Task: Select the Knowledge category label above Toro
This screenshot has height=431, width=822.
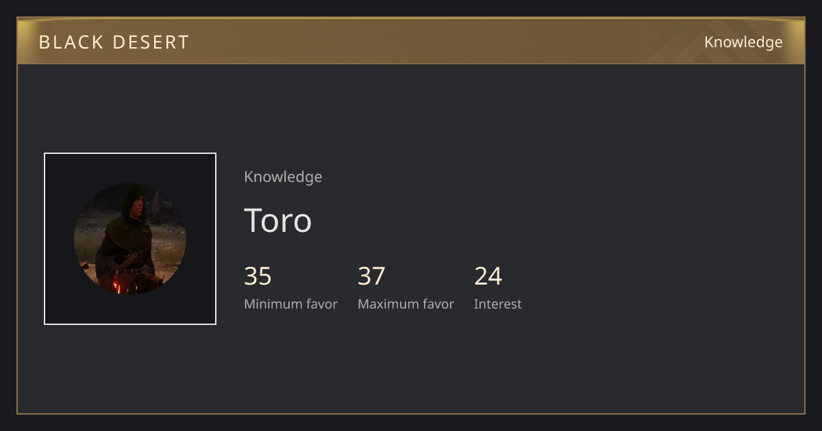Action: [283, 177]
